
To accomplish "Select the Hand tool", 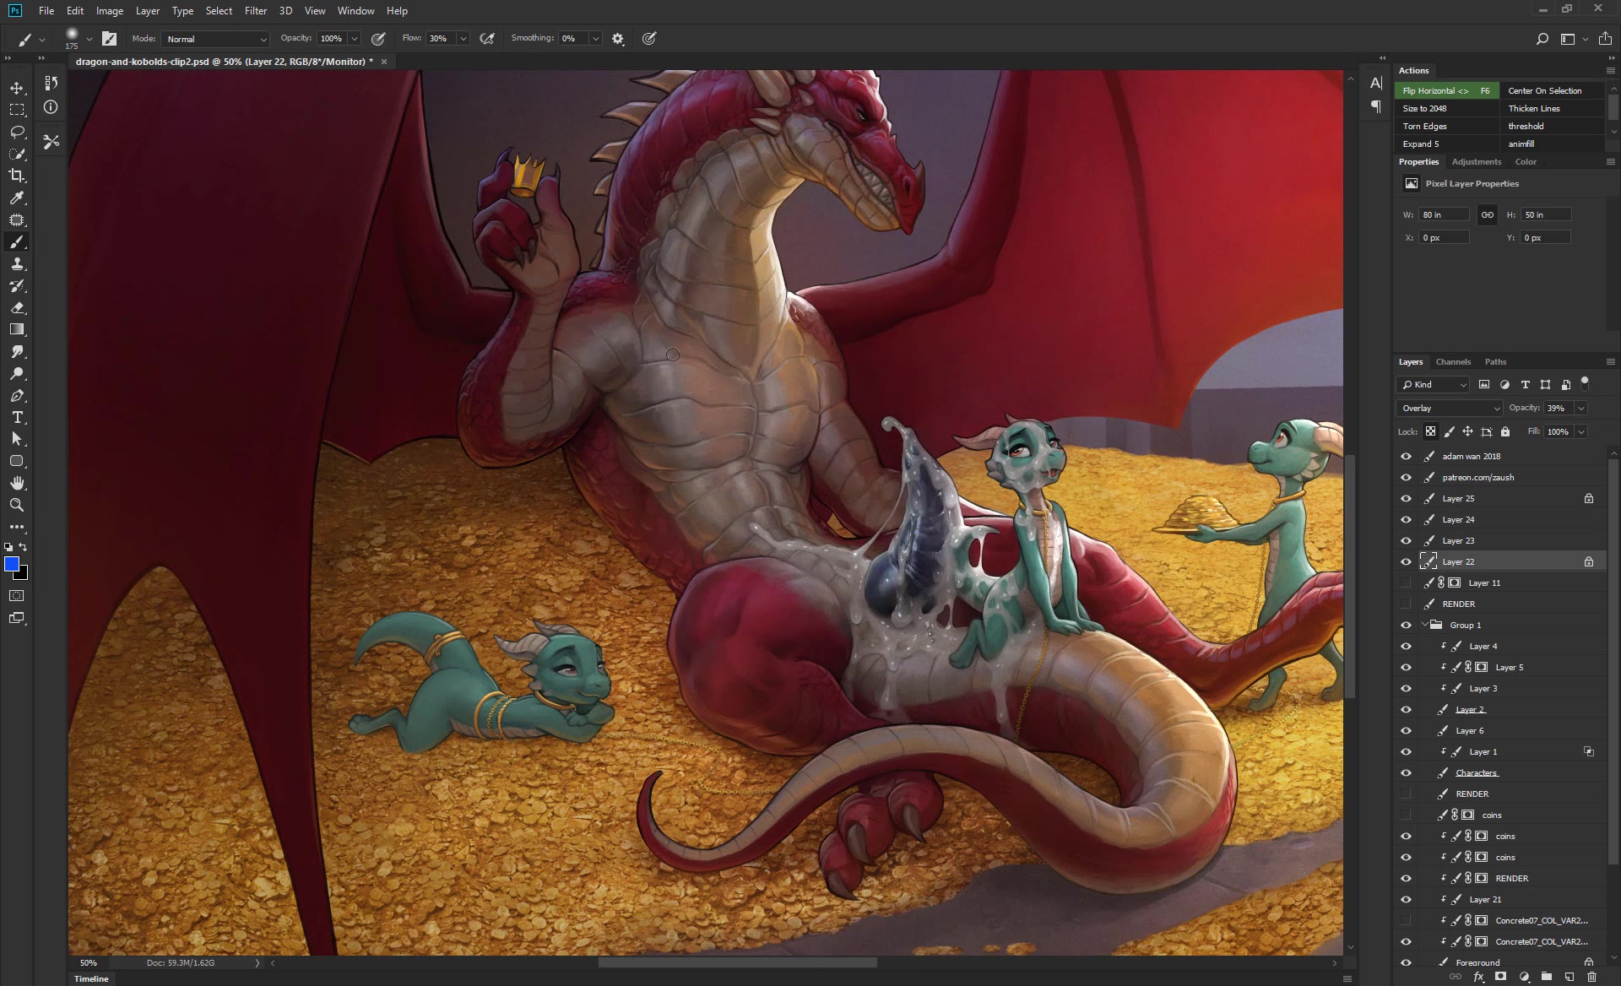I will 17,483.
